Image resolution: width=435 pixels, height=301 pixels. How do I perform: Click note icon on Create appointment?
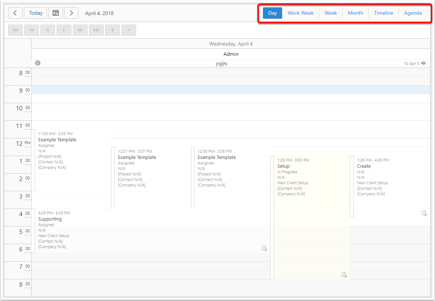pyautogui.click(x=424, y=213)
